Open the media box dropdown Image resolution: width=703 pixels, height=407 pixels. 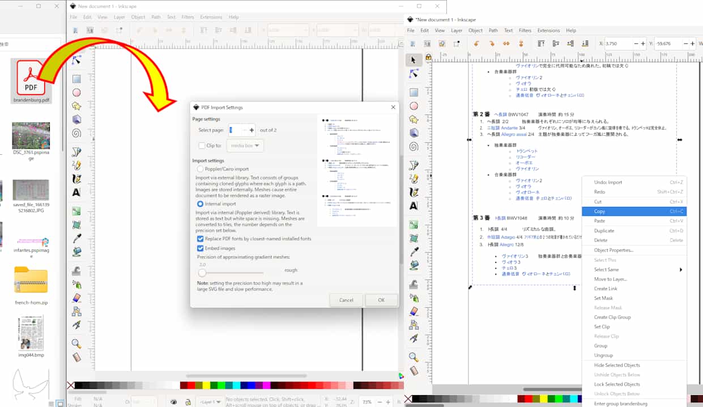[245, 145]
